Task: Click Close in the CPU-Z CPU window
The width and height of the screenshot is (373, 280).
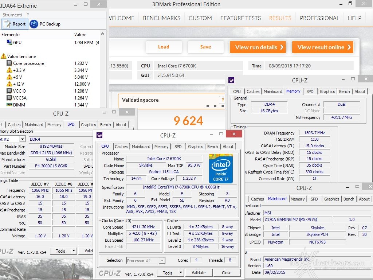Action: click(227, 273)
